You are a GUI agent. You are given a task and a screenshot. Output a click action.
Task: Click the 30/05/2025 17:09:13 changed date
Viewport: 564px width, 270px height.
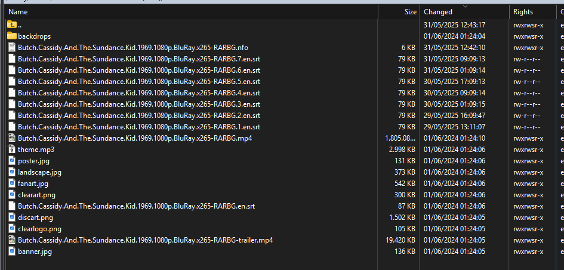[x=455, y=82]
